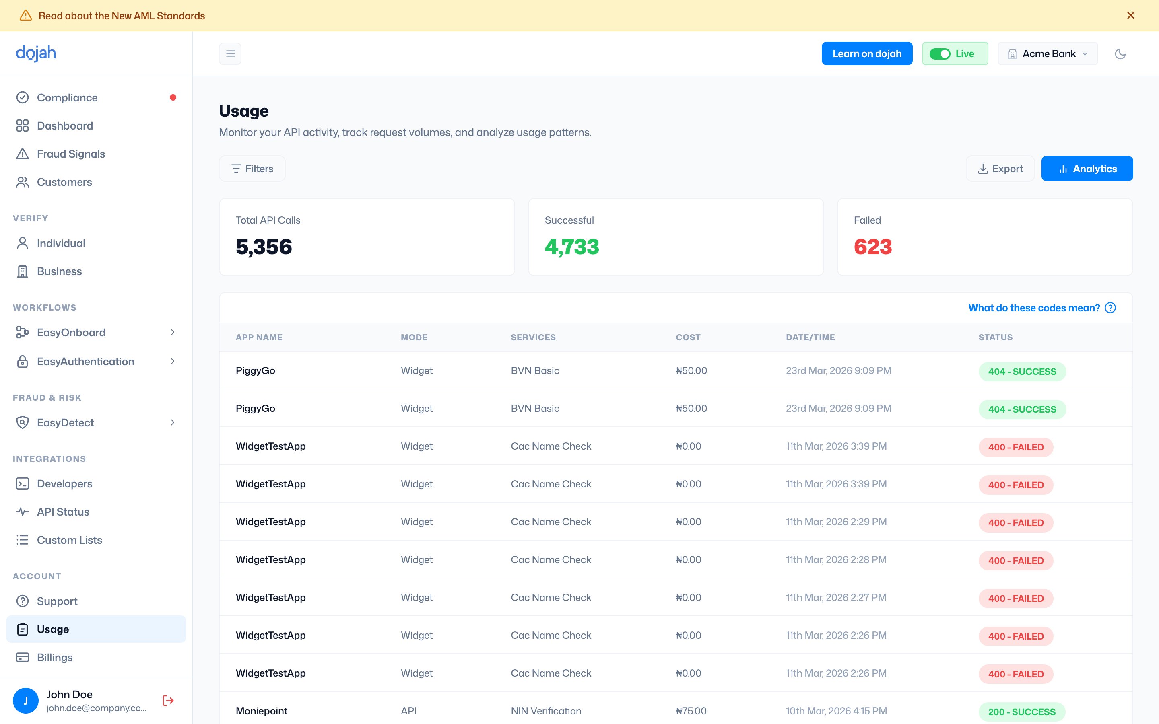Open Custom Lists list icon
The width and height of the screenshot is (1159, 724).
click(23, 540)
